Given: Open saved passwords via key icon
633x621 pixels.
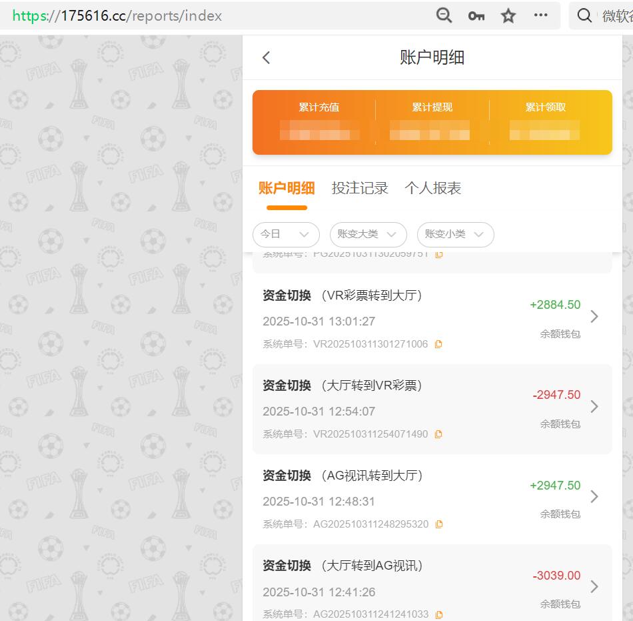Looking at the screenshot, I should [x=476, y=15].
